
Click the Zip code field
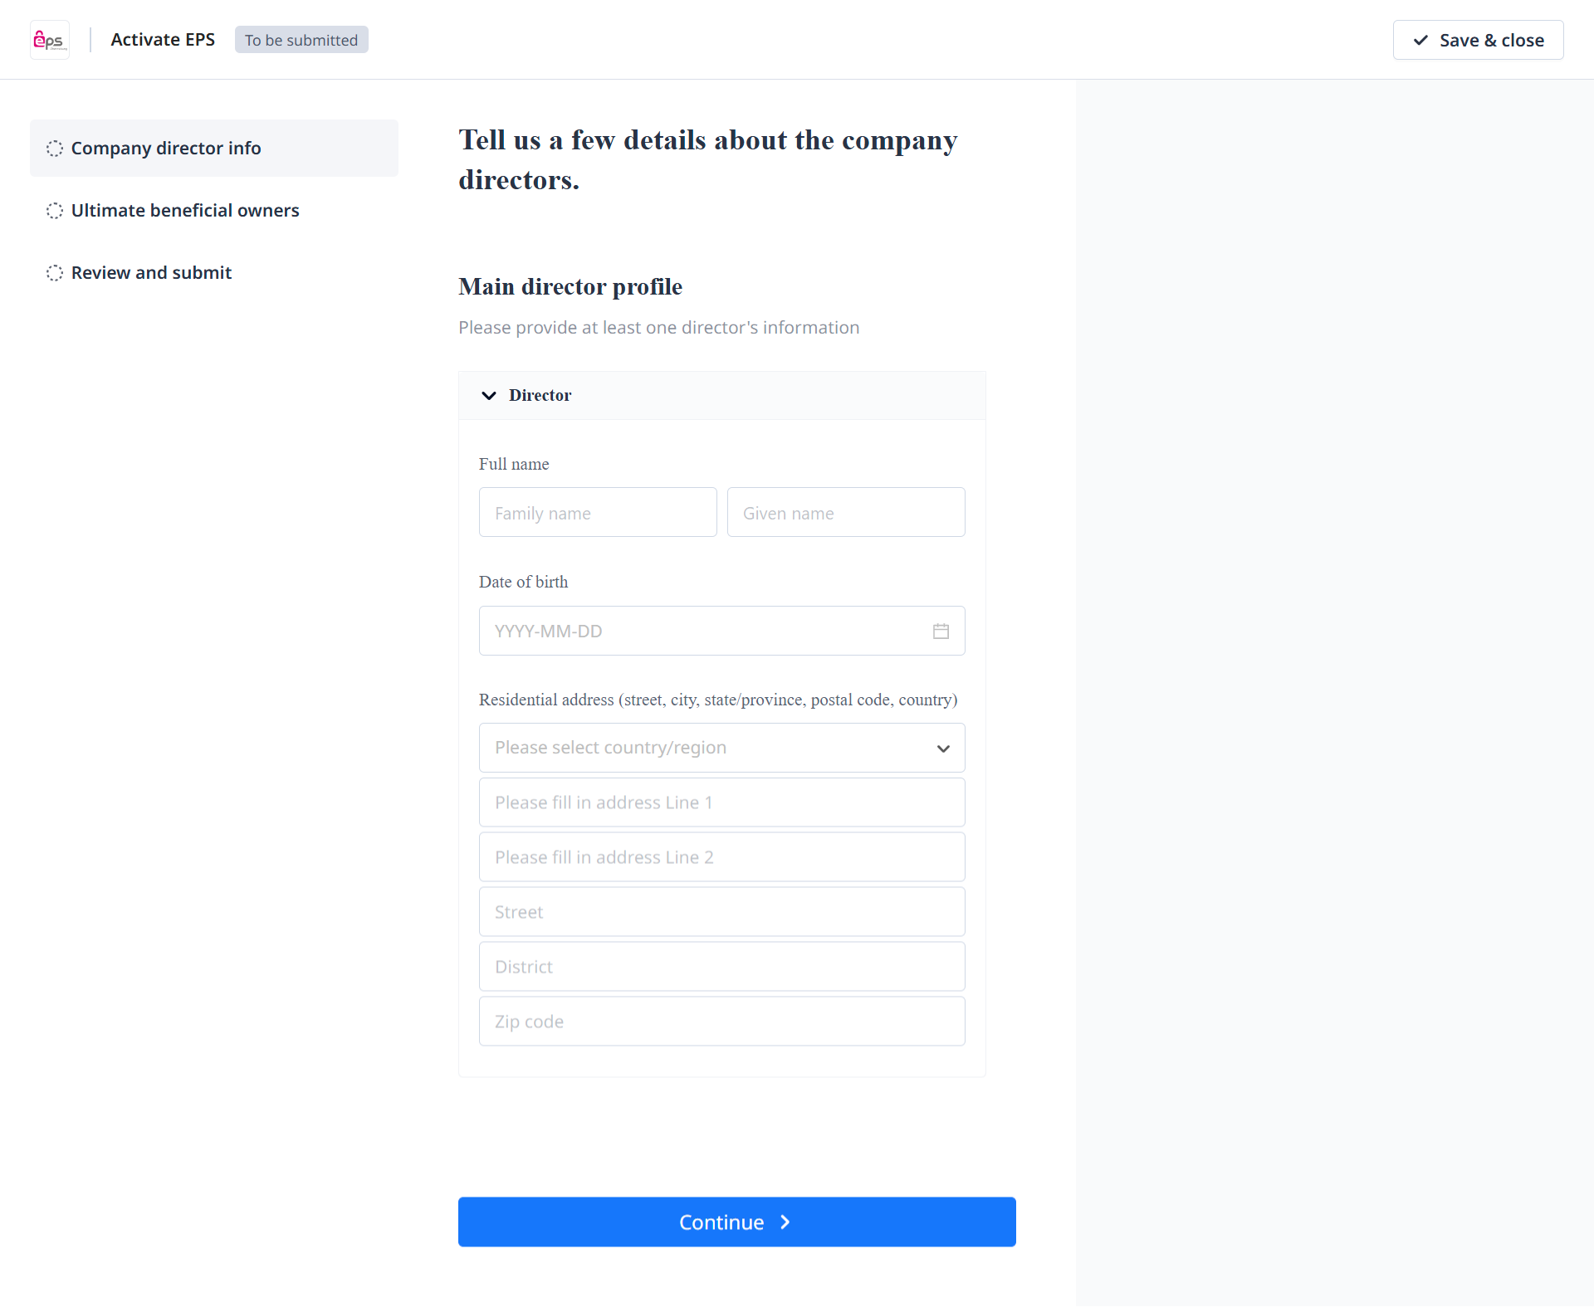(721, 1022)
